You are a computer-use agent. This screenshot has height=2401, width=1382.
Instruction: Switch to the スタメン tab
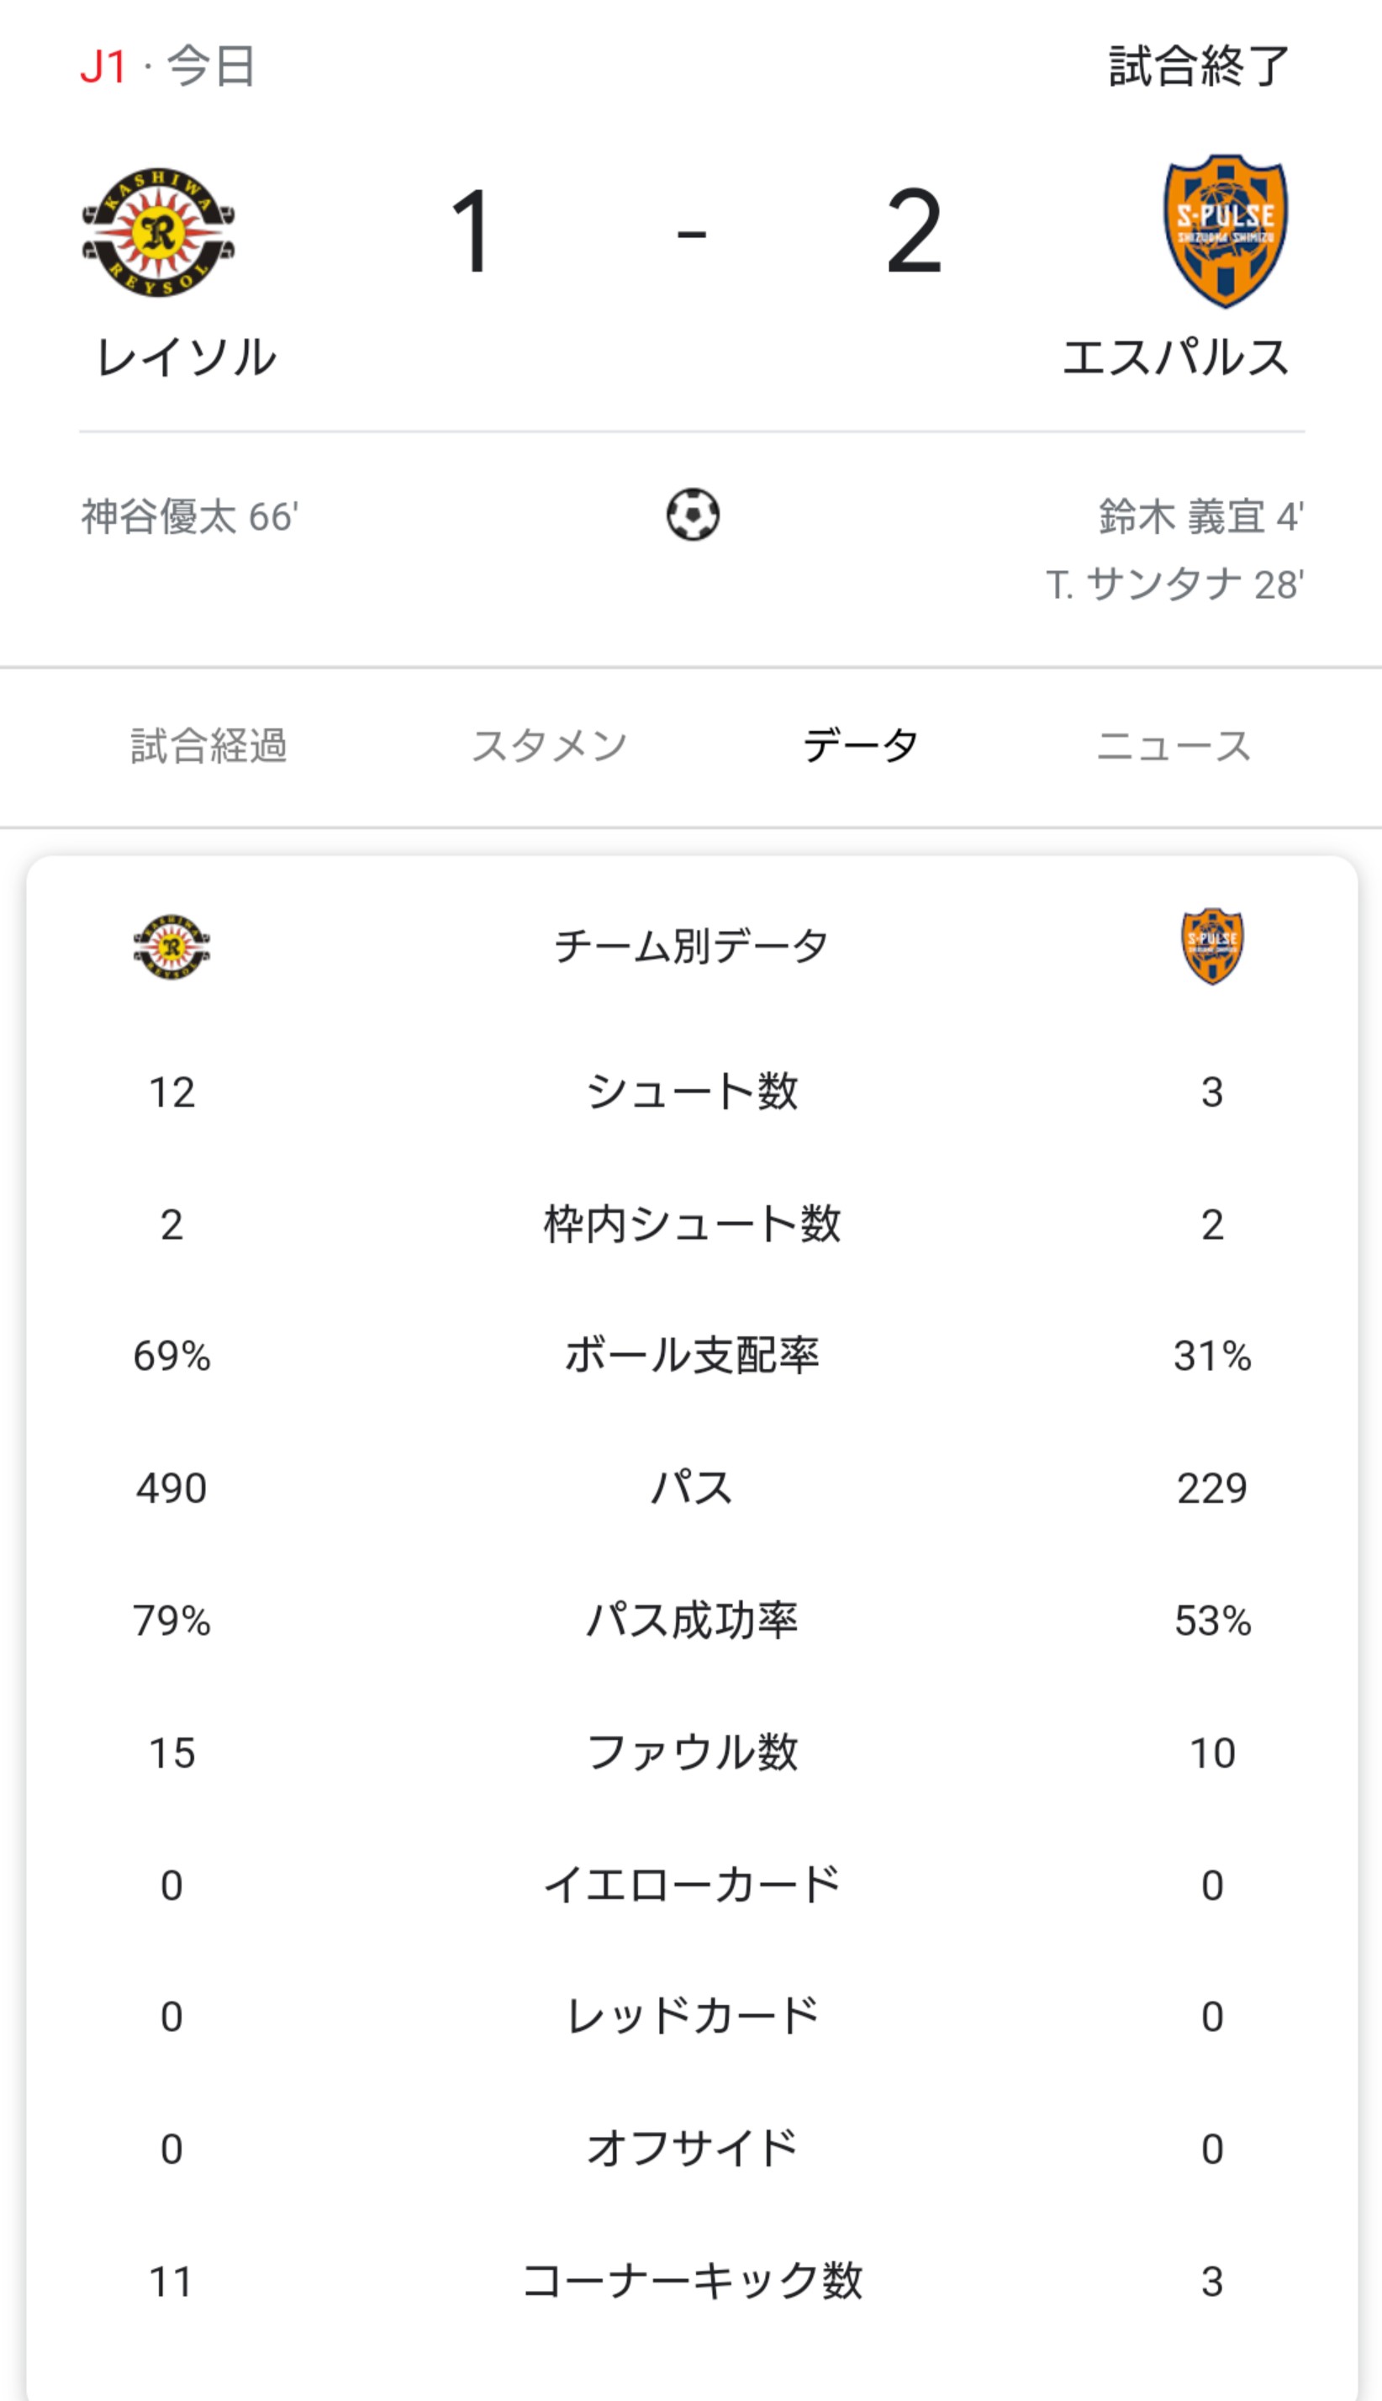coord(550,746)
